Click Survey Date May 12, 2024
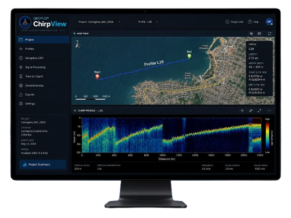 (x=29, y=143)
